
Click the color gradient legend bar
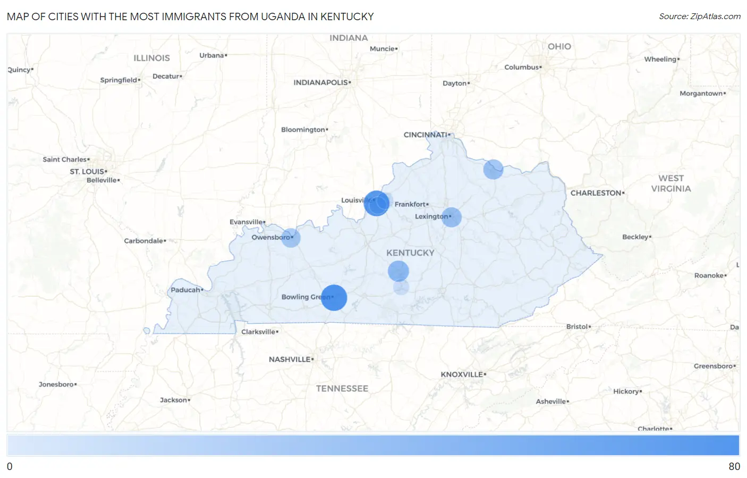point(373,446)
